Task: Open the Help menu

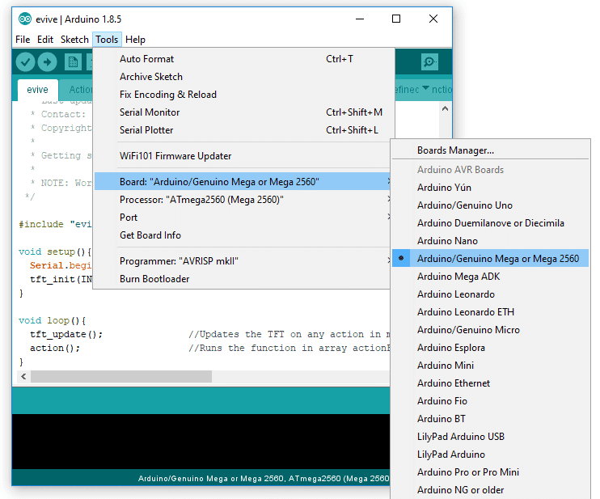Action: [135, 40]
